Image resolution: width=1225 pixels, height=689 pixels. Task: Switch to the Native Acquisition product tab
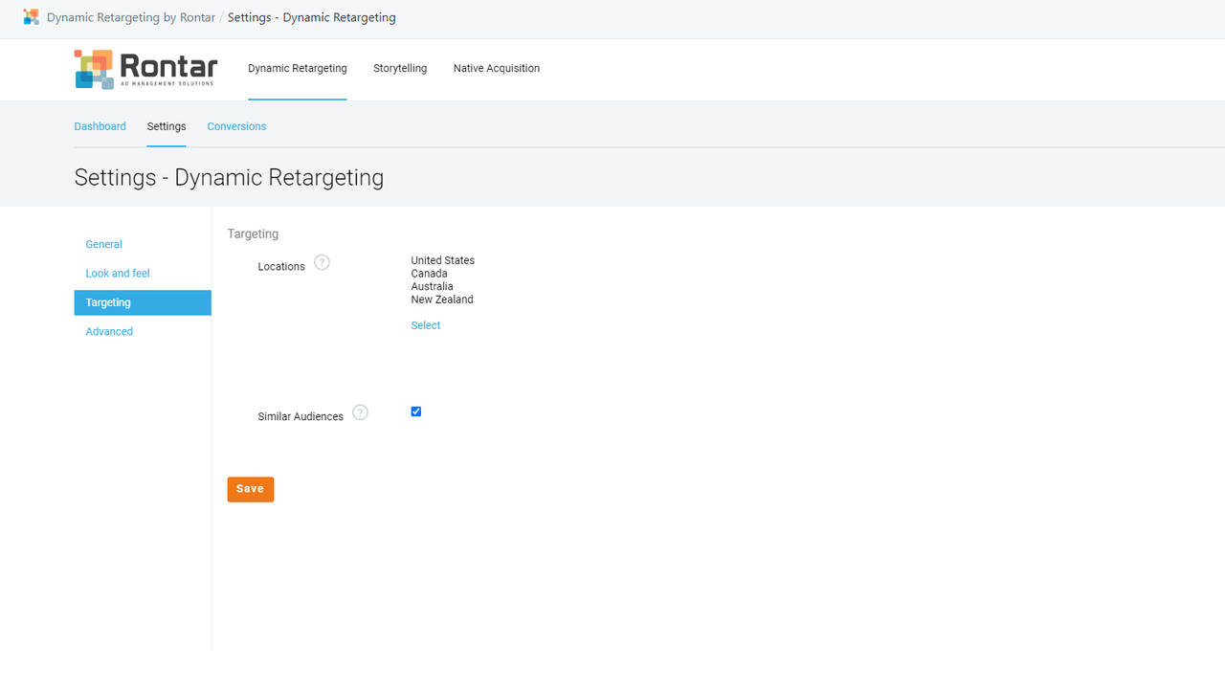point(496,68)
